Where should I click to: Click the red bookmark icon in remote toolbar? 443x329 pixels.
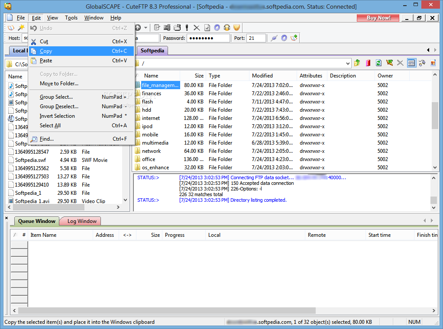tap(368, 63)
